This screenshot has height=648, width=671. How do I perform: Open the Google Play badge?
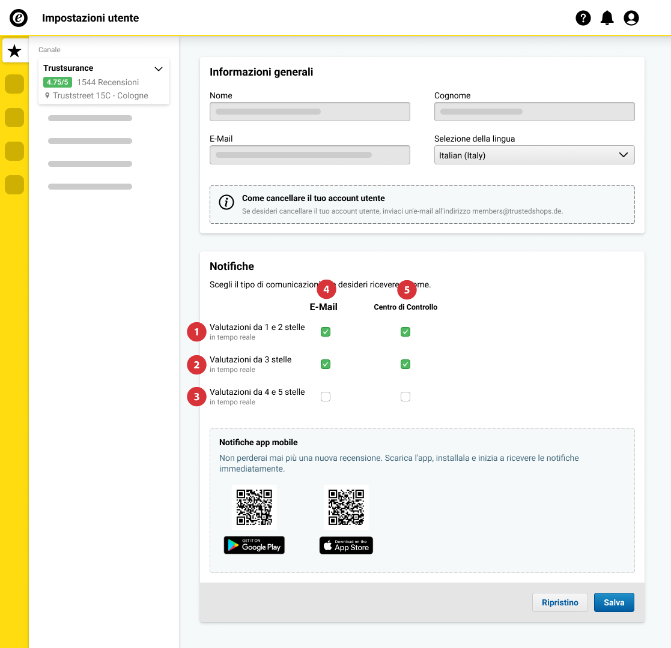(254, 545)
